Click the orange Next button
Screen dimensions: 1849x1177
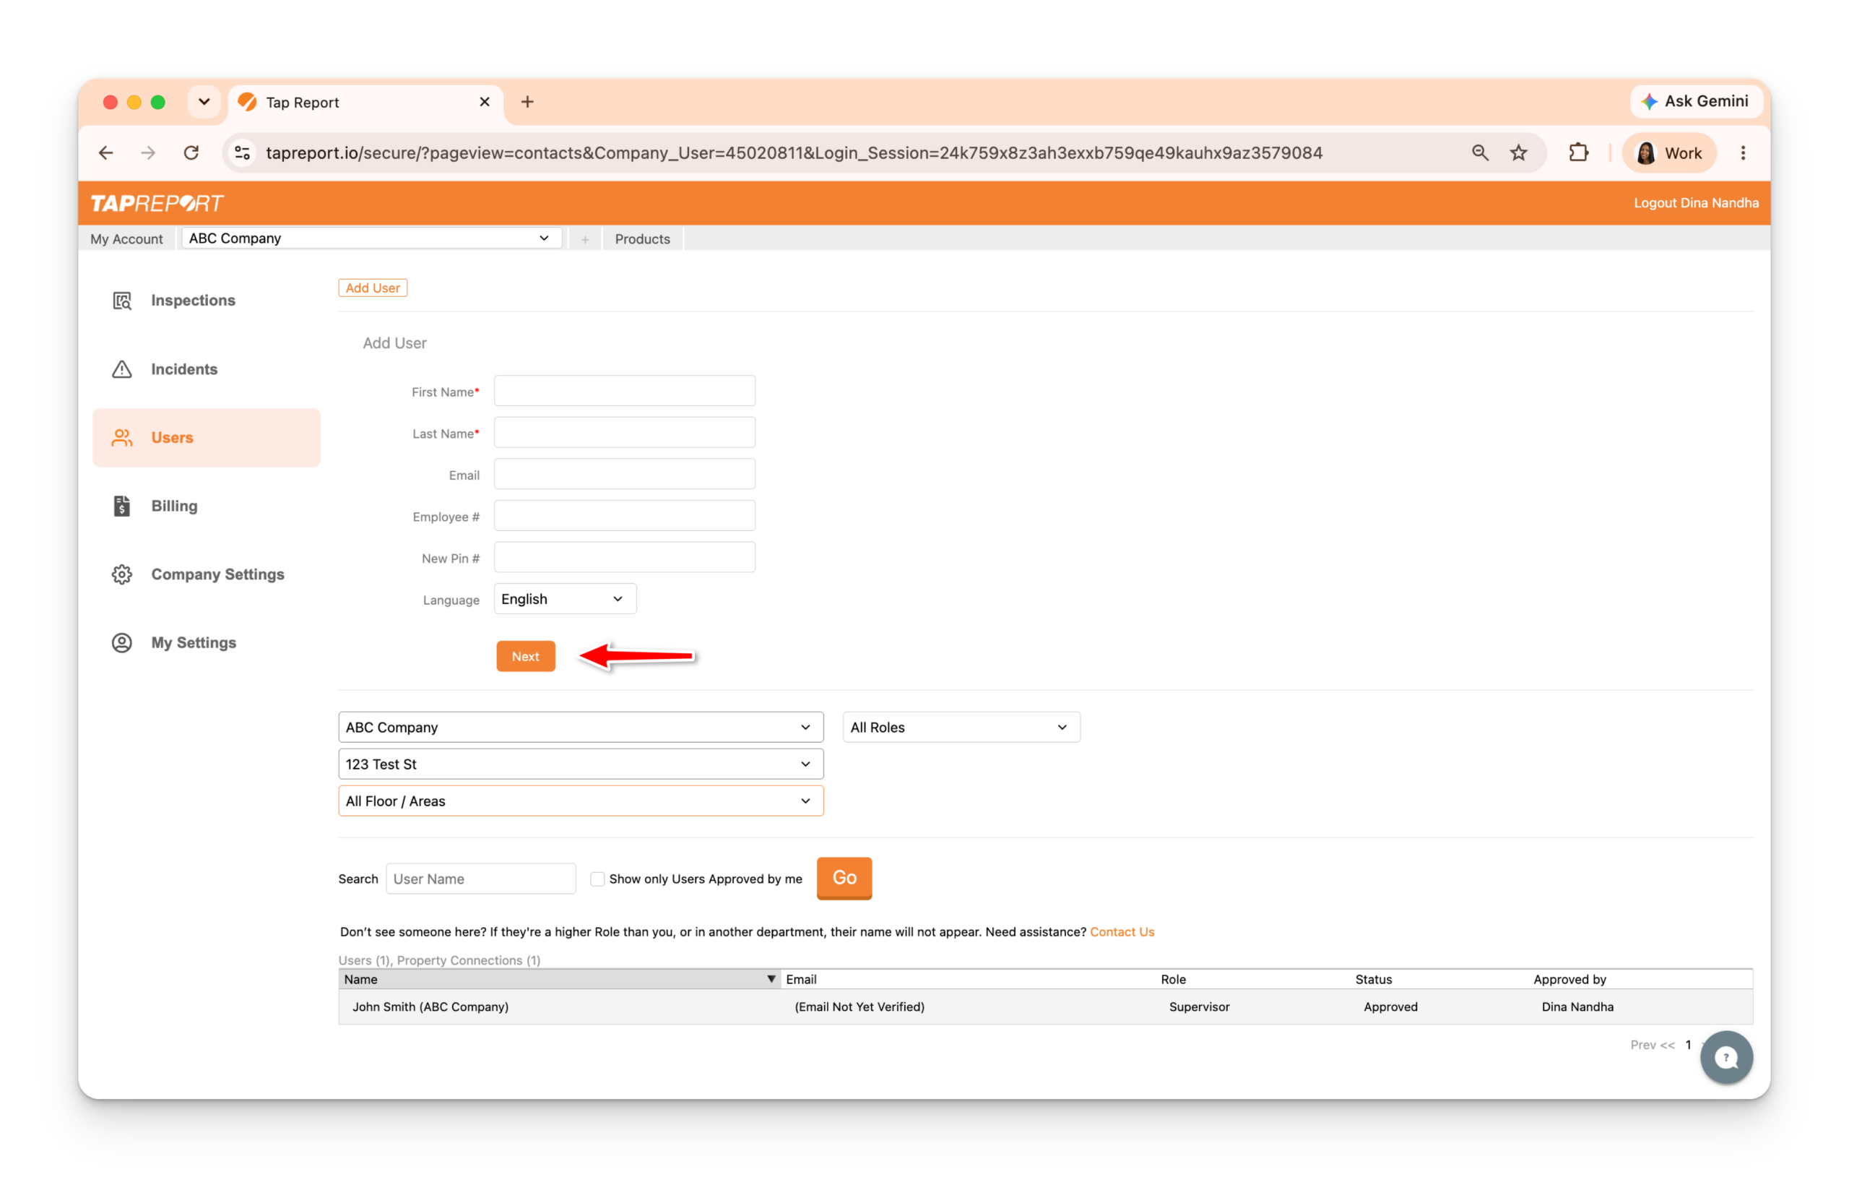[525, 657]
